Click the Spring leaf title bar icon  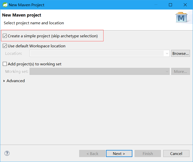5,5
